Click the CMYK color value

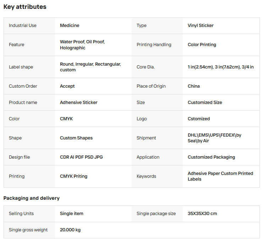click(66, 119)
